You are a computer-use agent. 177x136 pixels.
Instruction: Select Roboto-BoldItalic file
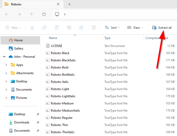coord(63,75)
